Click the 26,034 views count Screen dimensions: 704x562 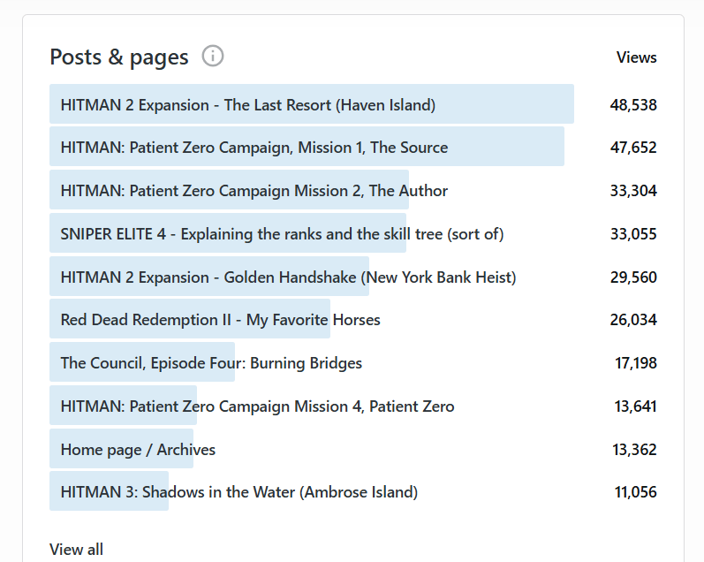click(633, 320)
